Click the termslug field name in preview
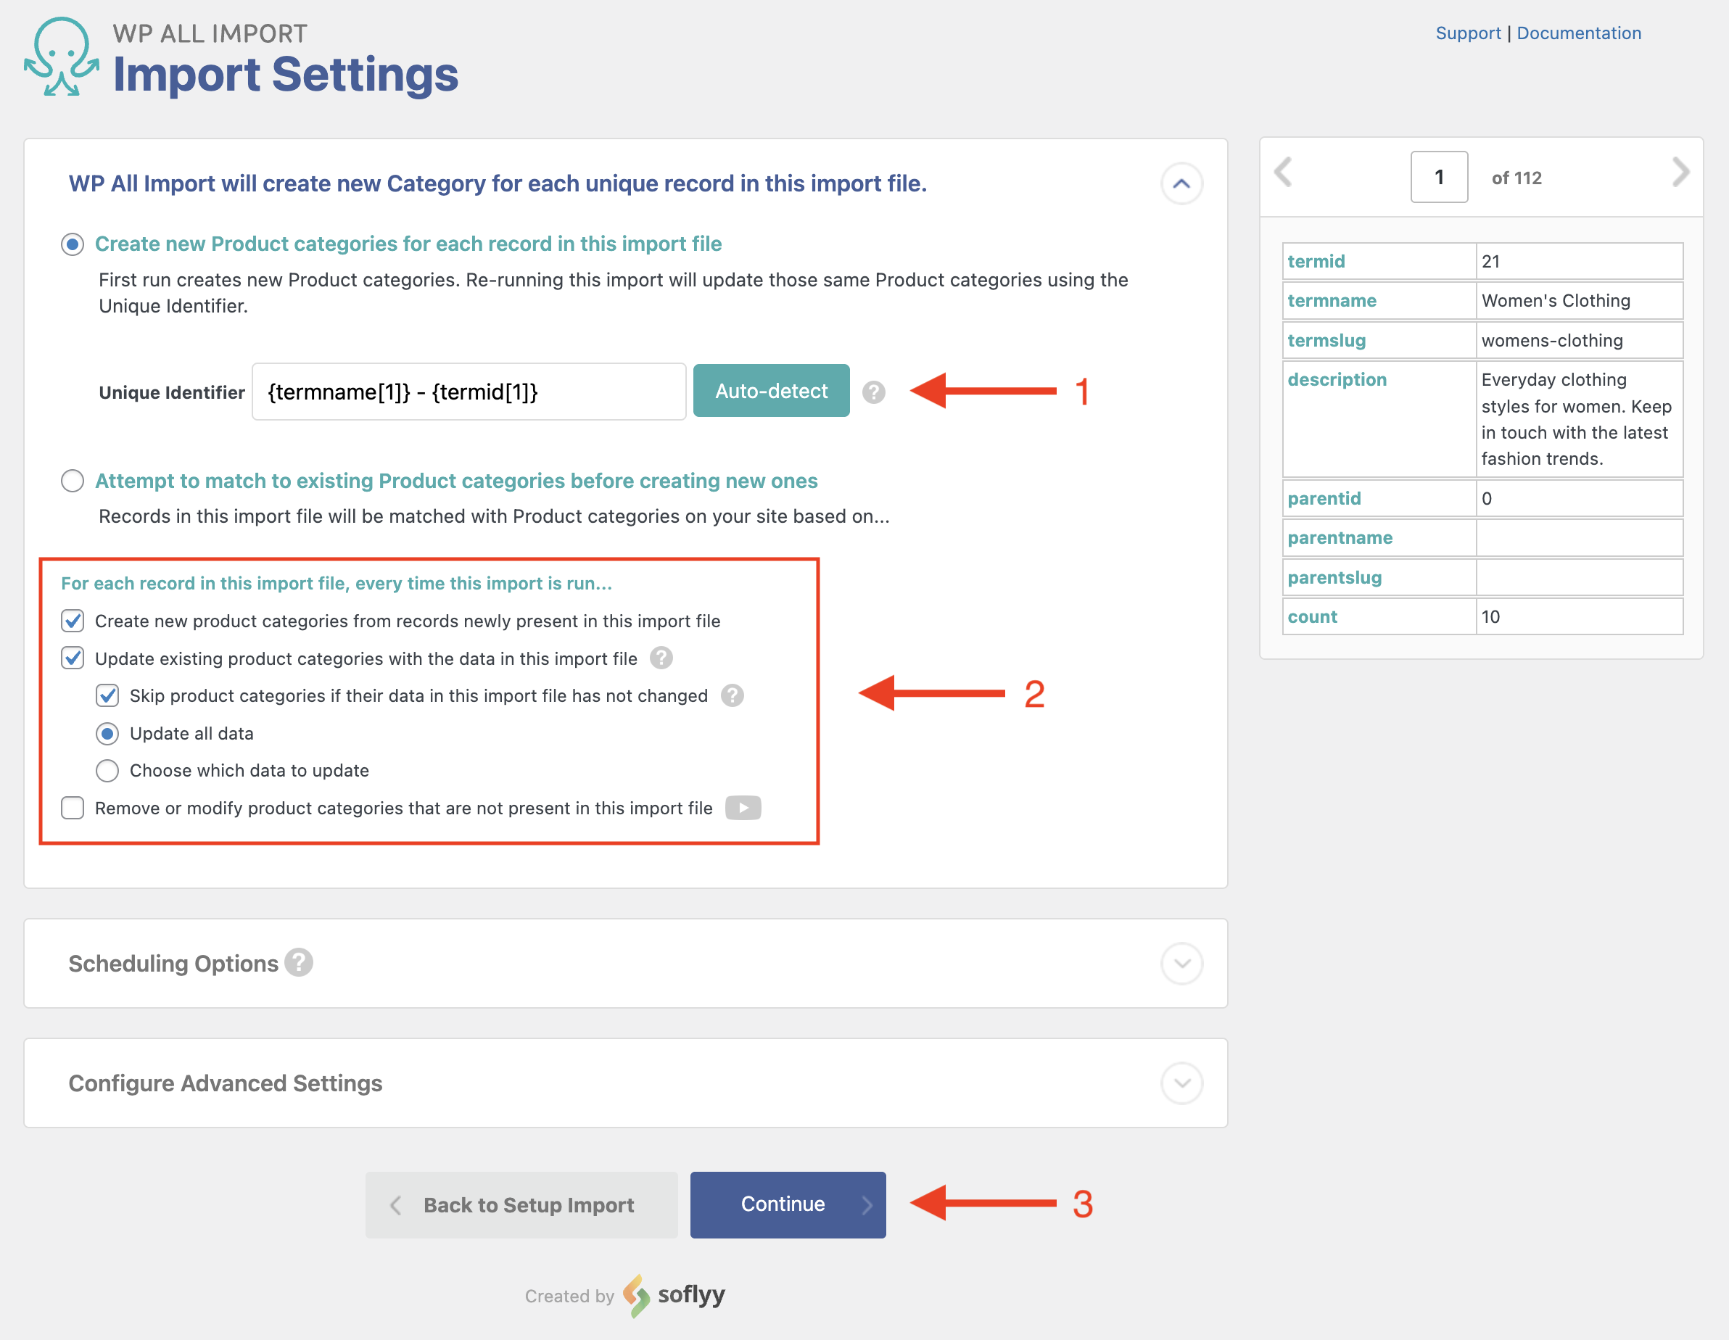 click(1326, 340)
